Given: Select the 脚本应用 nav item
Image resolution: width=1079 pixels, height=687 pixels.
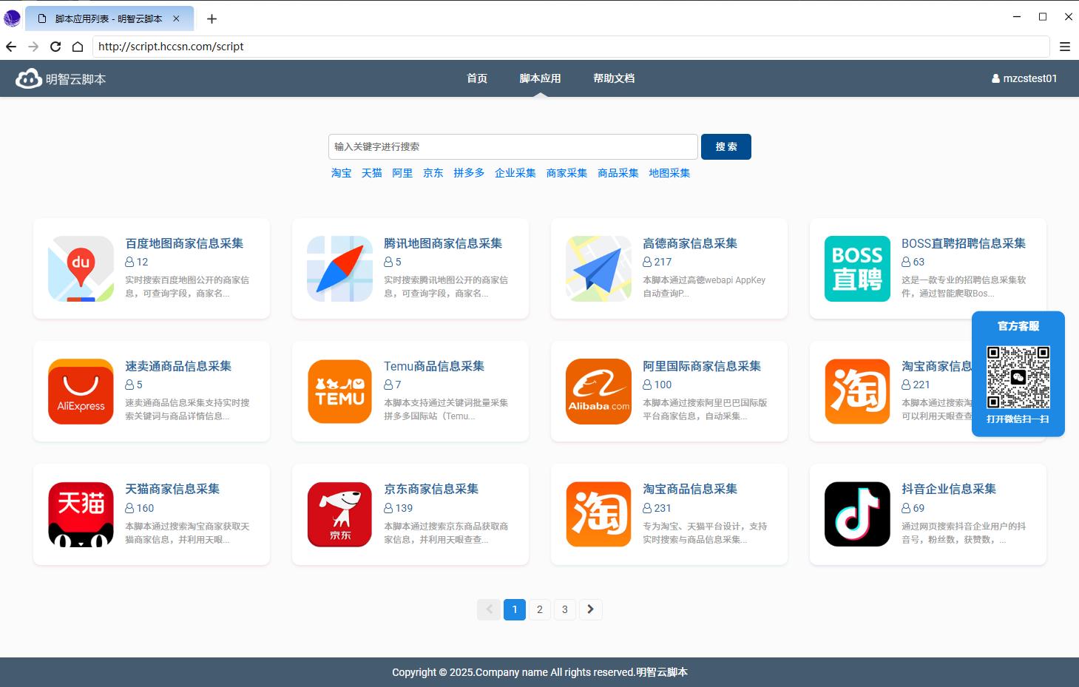Looking at the screenshot, I should (x=540, y=78).
